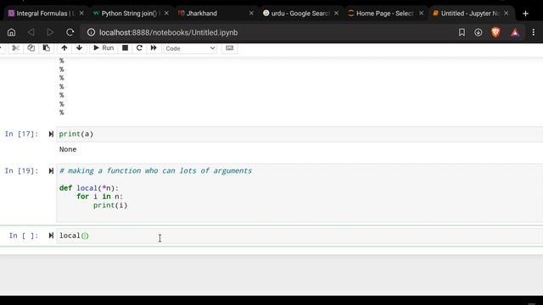Click the Brave Rewards triangle icon

coord(515,32)
